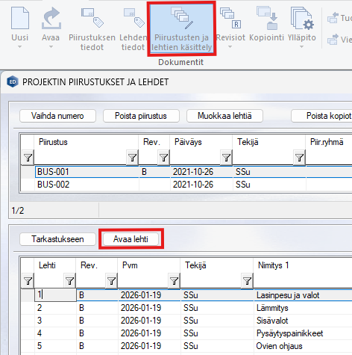Screen dimensions: 352x355
Task: Select sheet row 3 Sisävalot
Action: coord(186,321)
